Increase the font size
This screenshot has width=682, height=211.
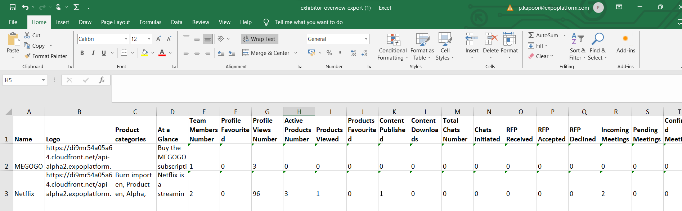158,39
